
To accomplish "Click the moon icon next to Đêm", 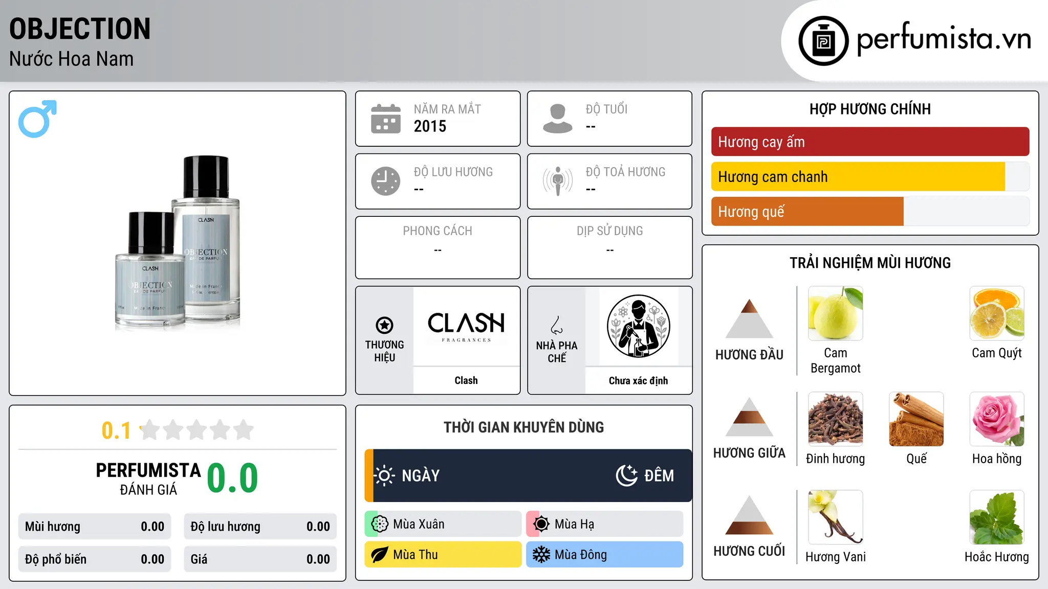I will coord(627,475).
